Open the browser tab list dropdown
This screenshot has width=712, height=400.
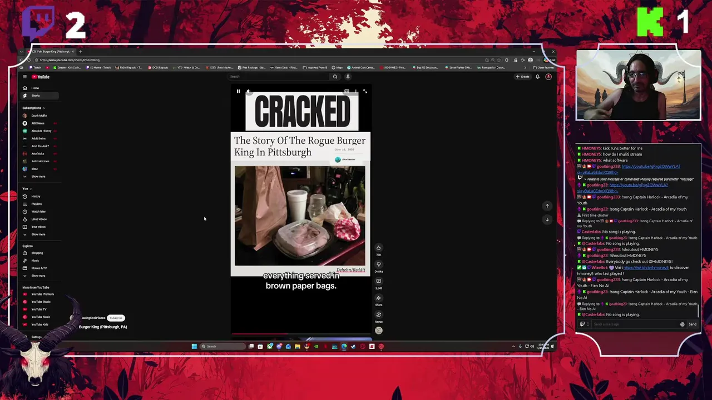22,52
